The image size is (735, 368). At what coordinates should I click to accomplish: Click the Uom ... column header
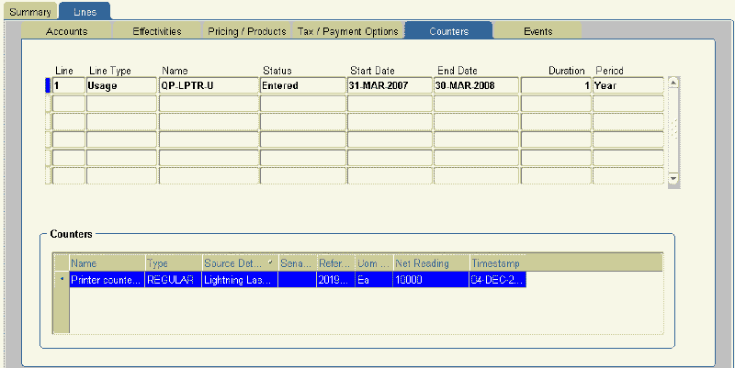click(374, 263)
